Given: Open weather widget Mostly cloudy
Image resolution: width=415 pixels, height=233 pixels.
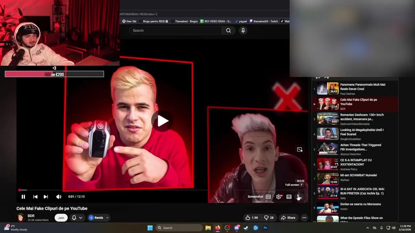Looking at the screenshot, I should 15,228.
